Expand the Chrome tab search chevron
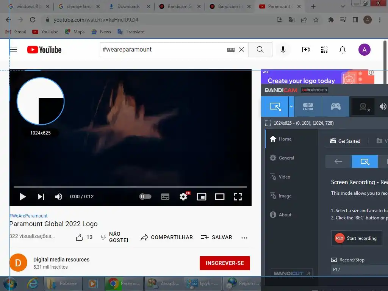Viewport: 388px width, 291px height. (x=343, y=7)
